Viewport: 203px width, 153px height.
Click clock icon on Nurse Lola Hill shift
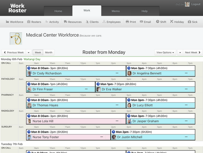pos(29,116)
